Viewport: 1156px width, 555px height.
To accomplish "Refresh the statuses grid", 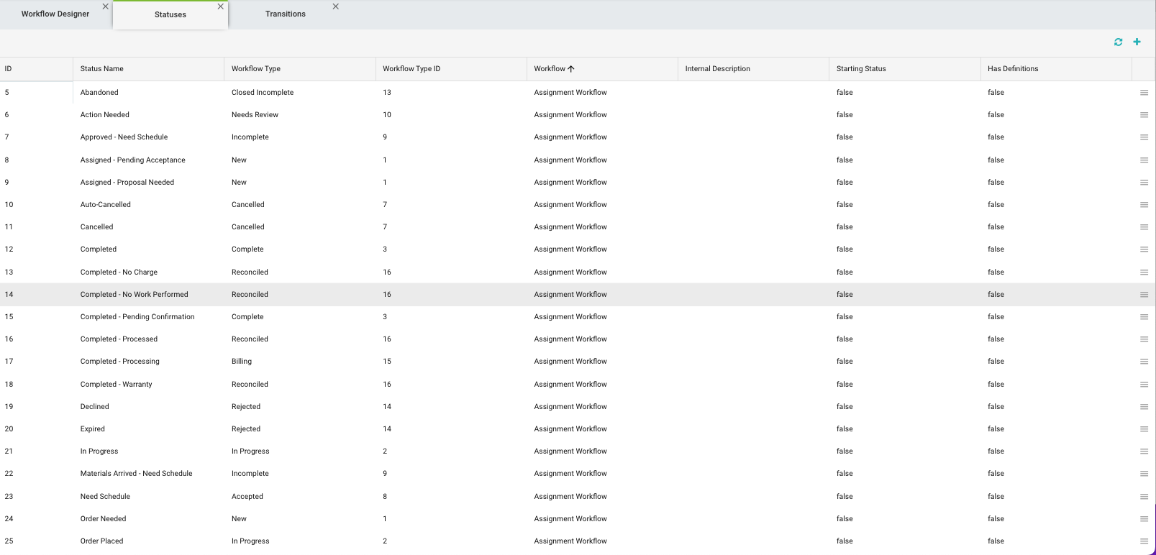I will point(1118,42).
